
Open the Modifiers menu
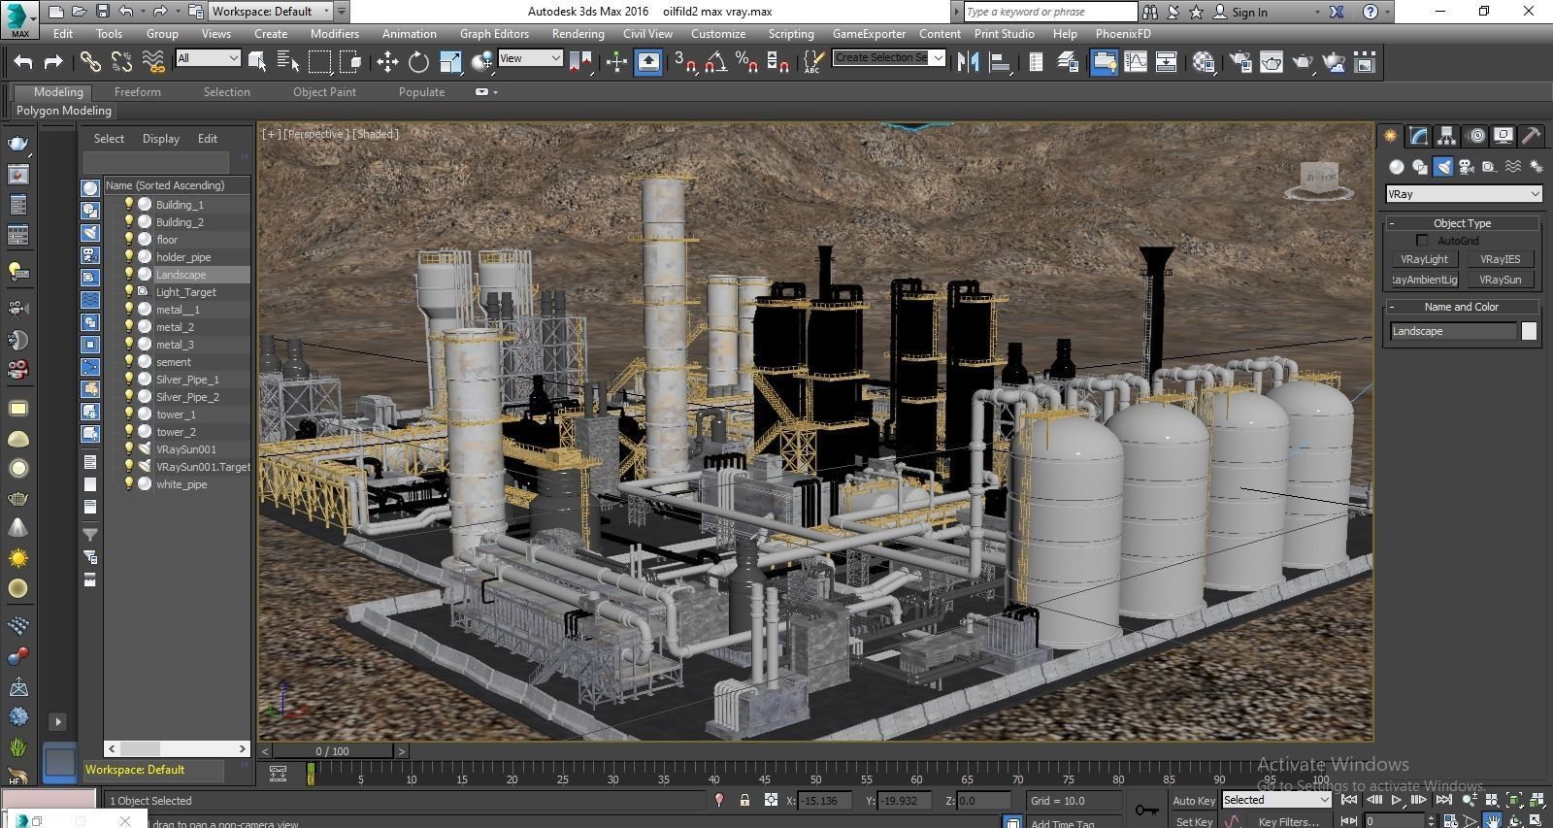point(335,33)
